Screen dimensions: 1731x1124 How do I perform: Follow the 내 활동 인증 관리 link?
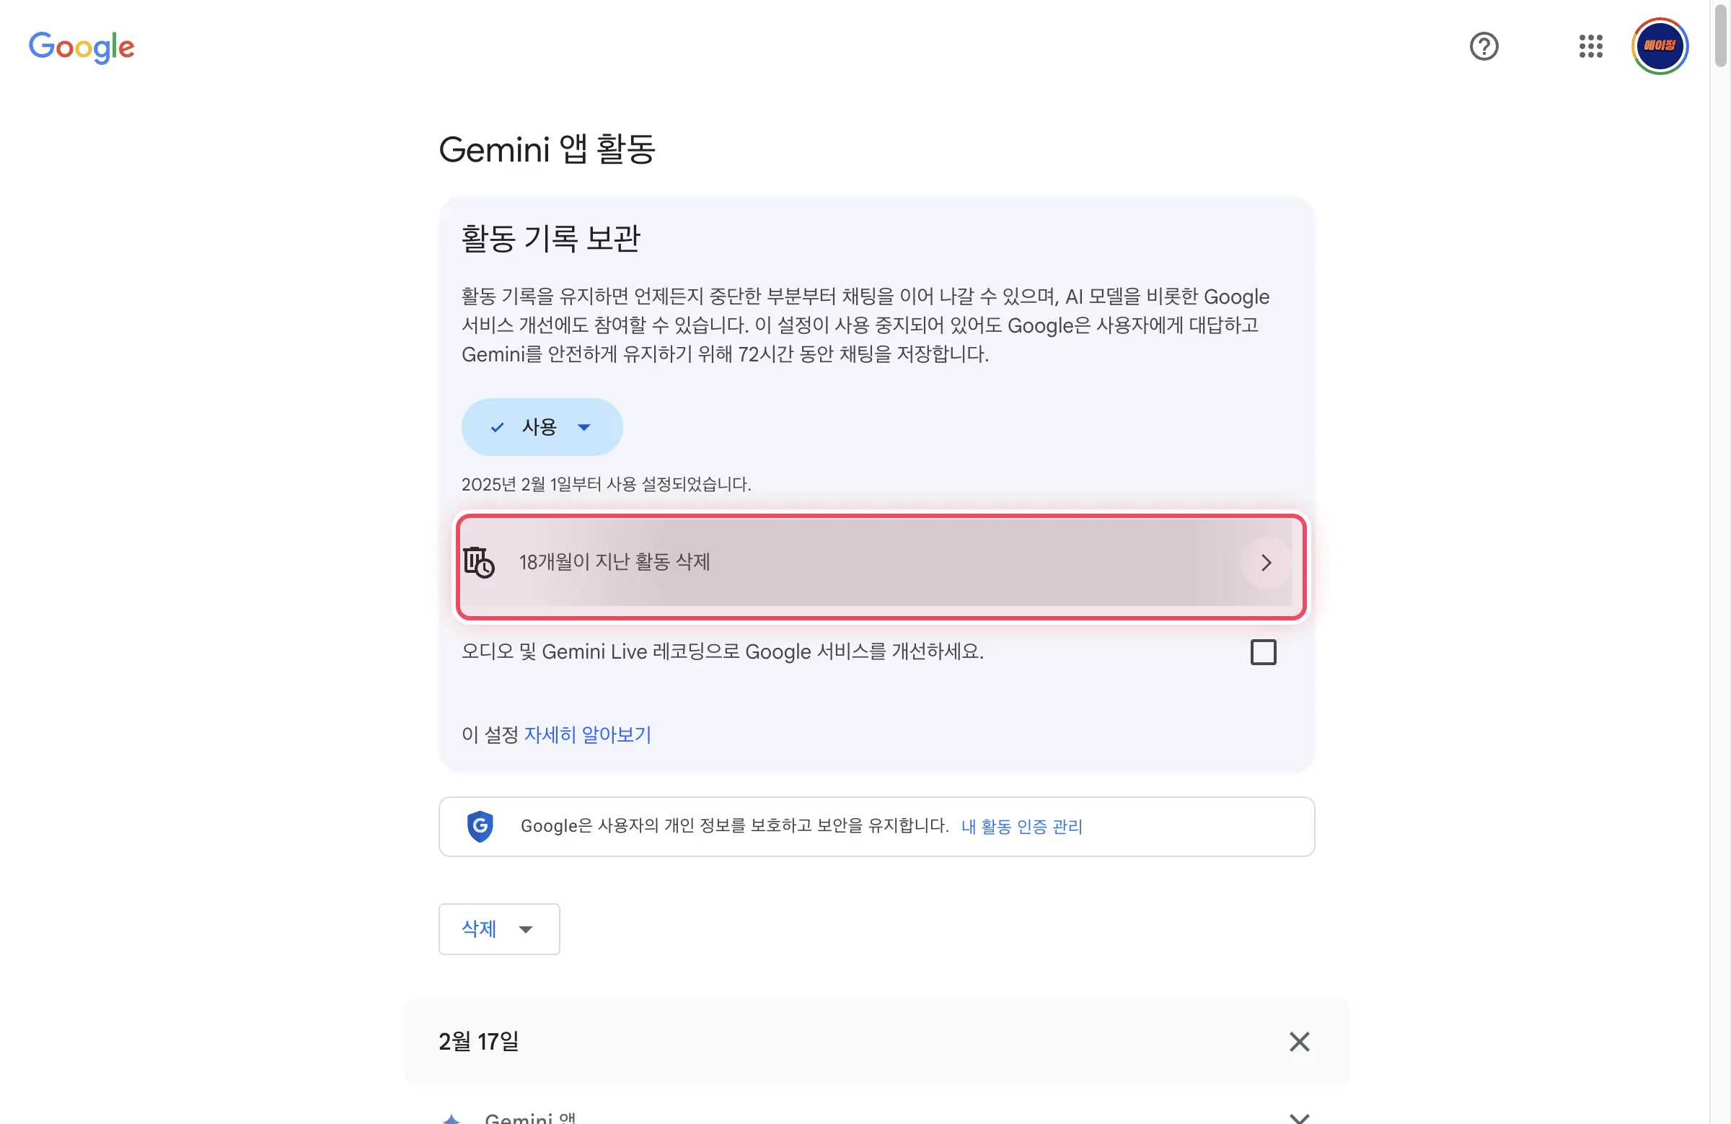click(x=1021, y=827)
